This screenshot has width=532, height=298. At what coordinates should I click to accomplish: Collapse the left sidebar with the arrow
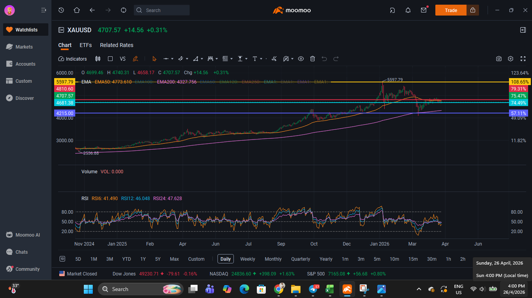pyautogui.click(x=43, y=10)
